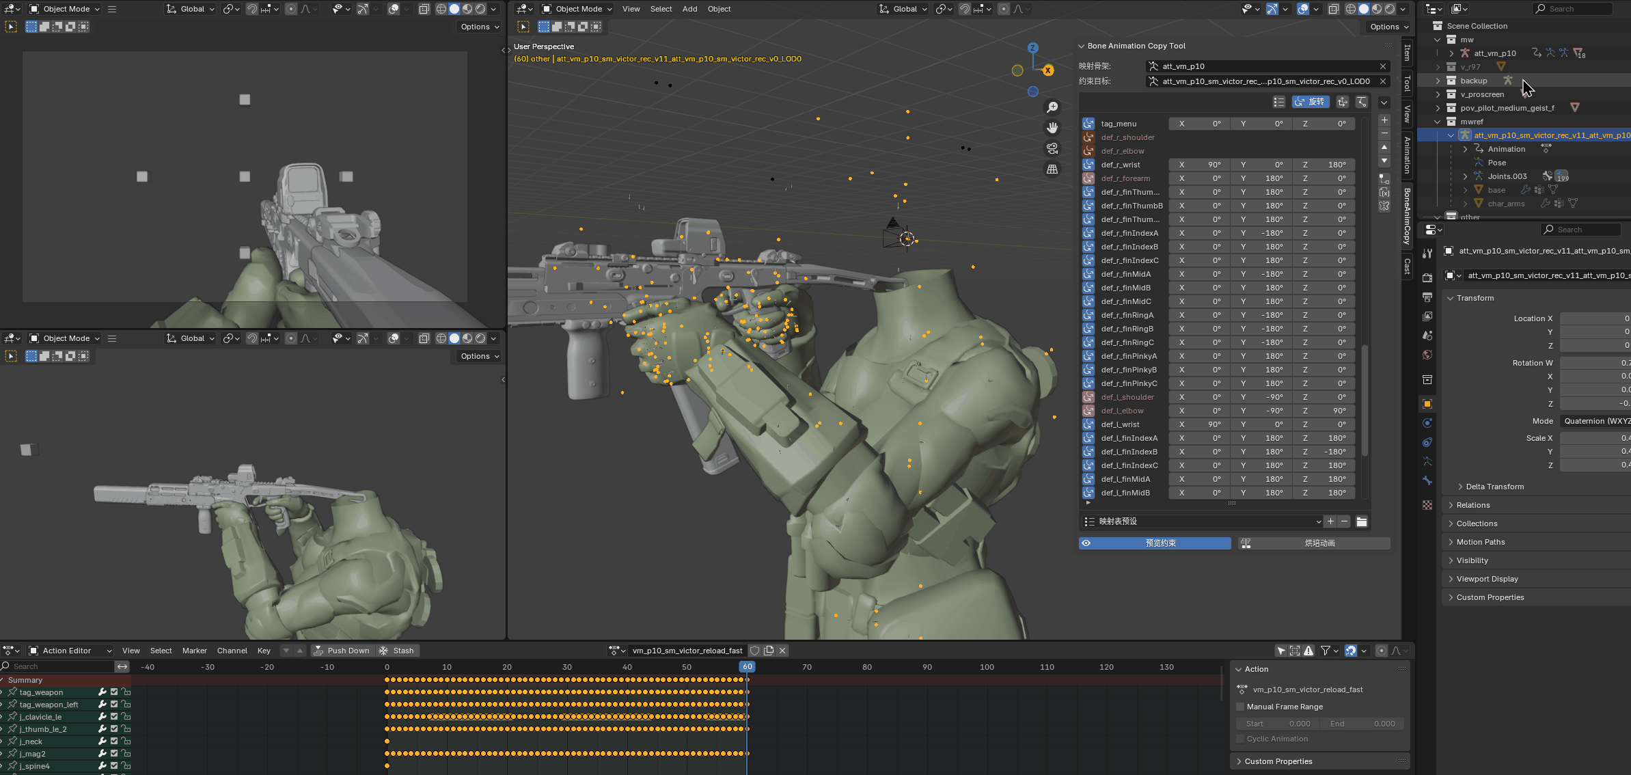
Task: Click def_r_wrist rotation mapping icon
Action: 1088,165
